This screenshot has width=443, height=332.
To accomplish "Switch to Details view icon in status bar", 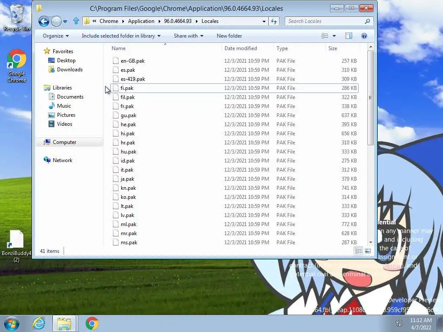I will (x=358, y=251).
